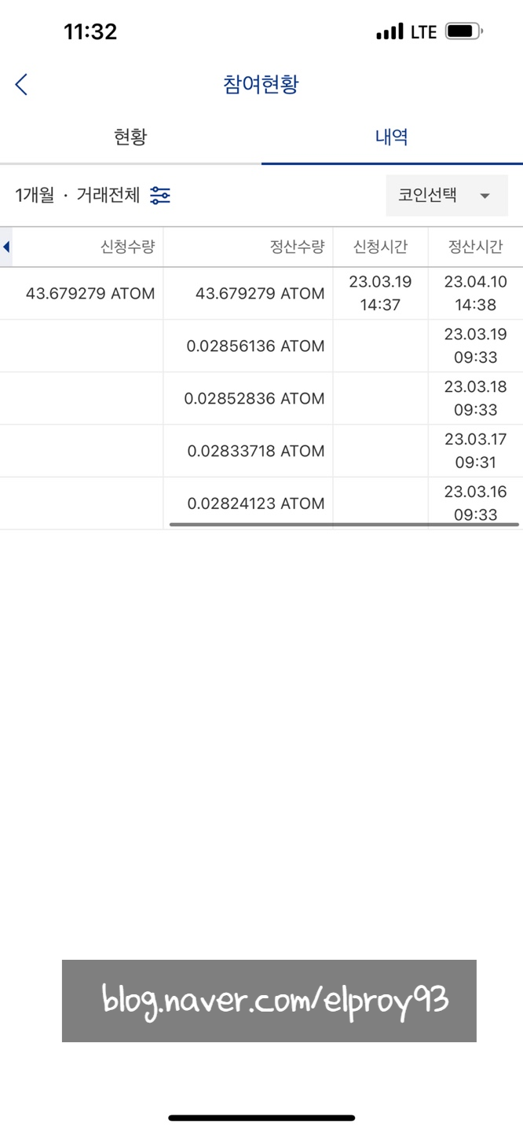Click the 신청시간 column header
The width and height of the screenshot is (523, 1131).
380,247
